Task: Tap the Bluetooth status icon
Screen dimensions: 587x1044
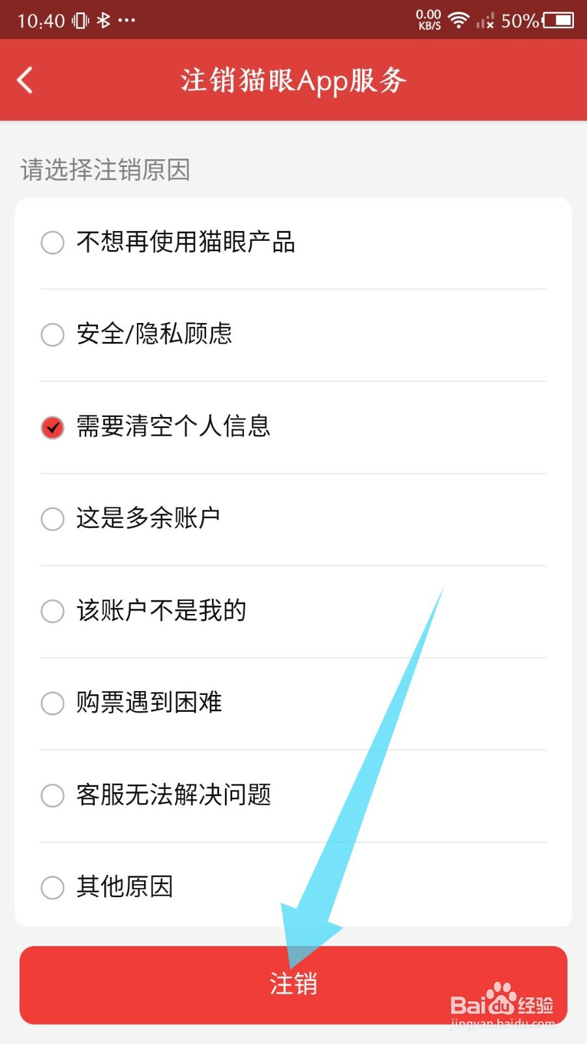Action: tap(103, 20)
